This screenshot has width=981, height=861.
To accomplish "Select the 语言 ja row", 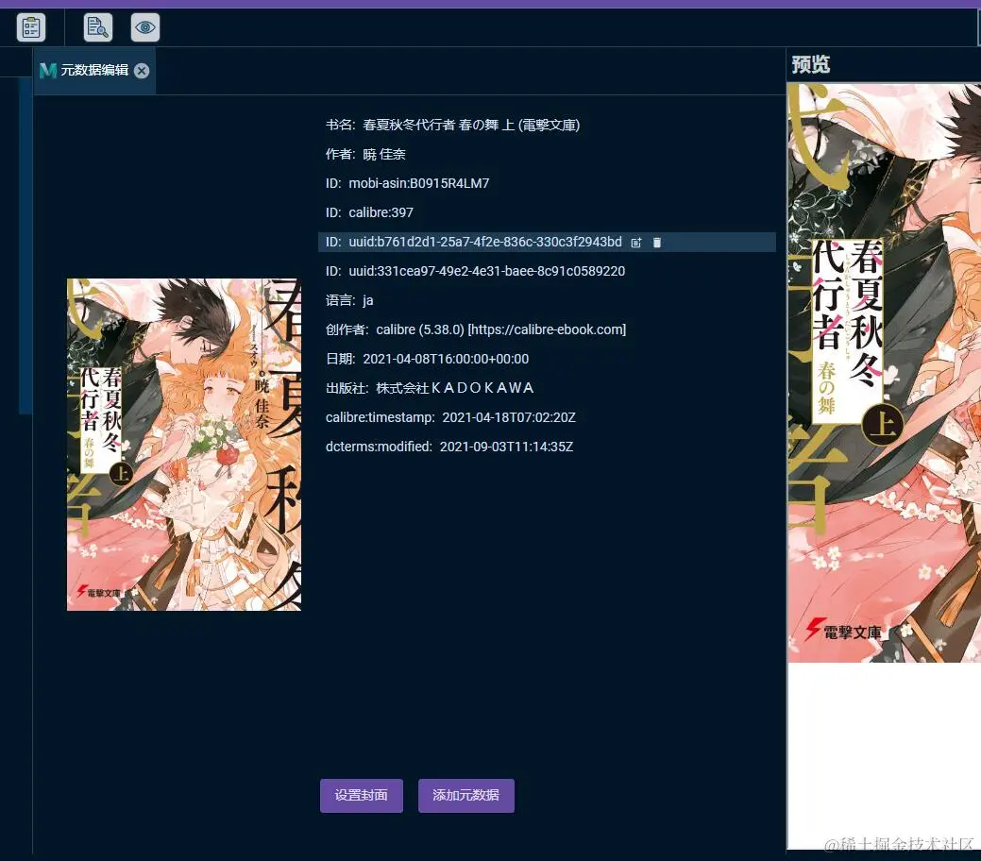I will [x=547, y=300].
